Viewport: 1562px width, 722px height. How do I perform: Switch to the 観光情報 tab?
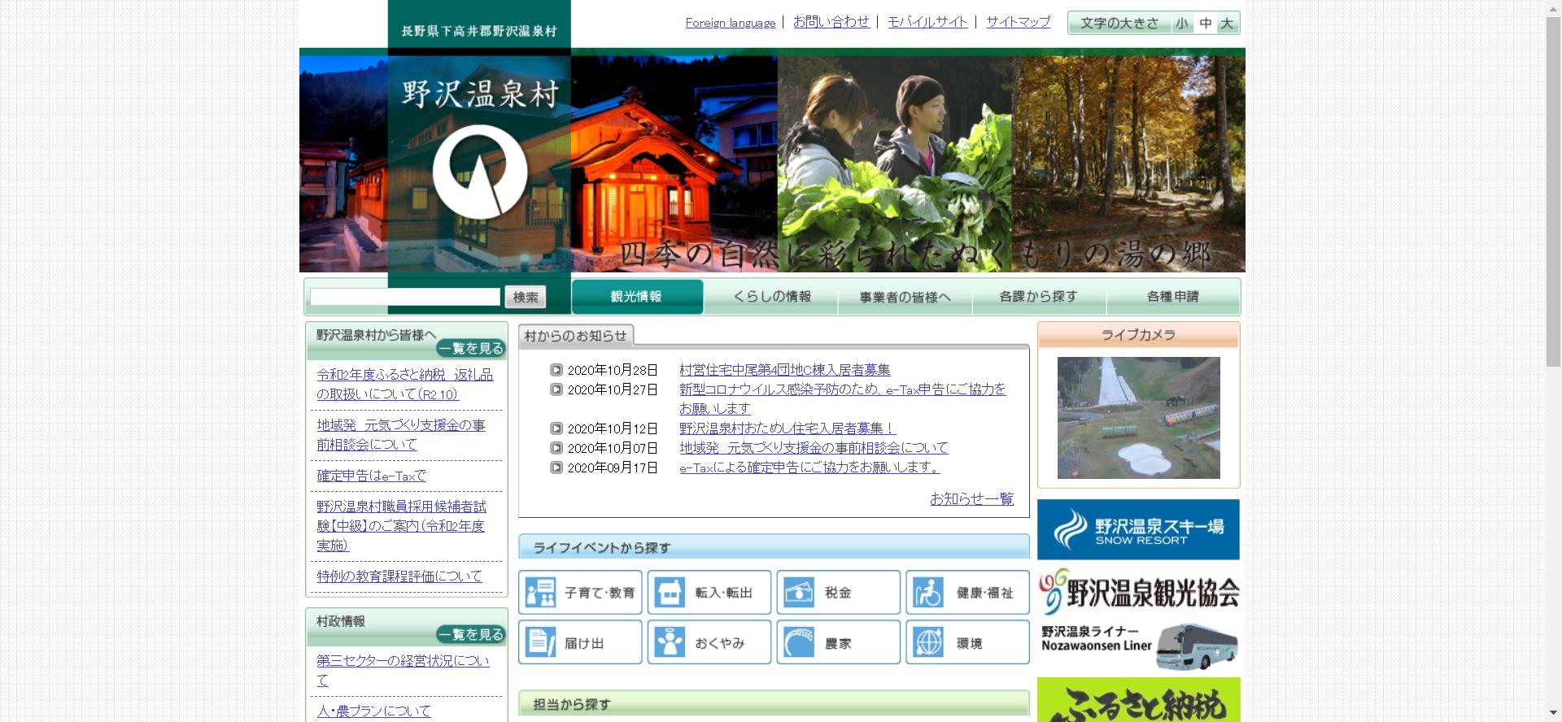pyautogui.click(x=636, y=297)
